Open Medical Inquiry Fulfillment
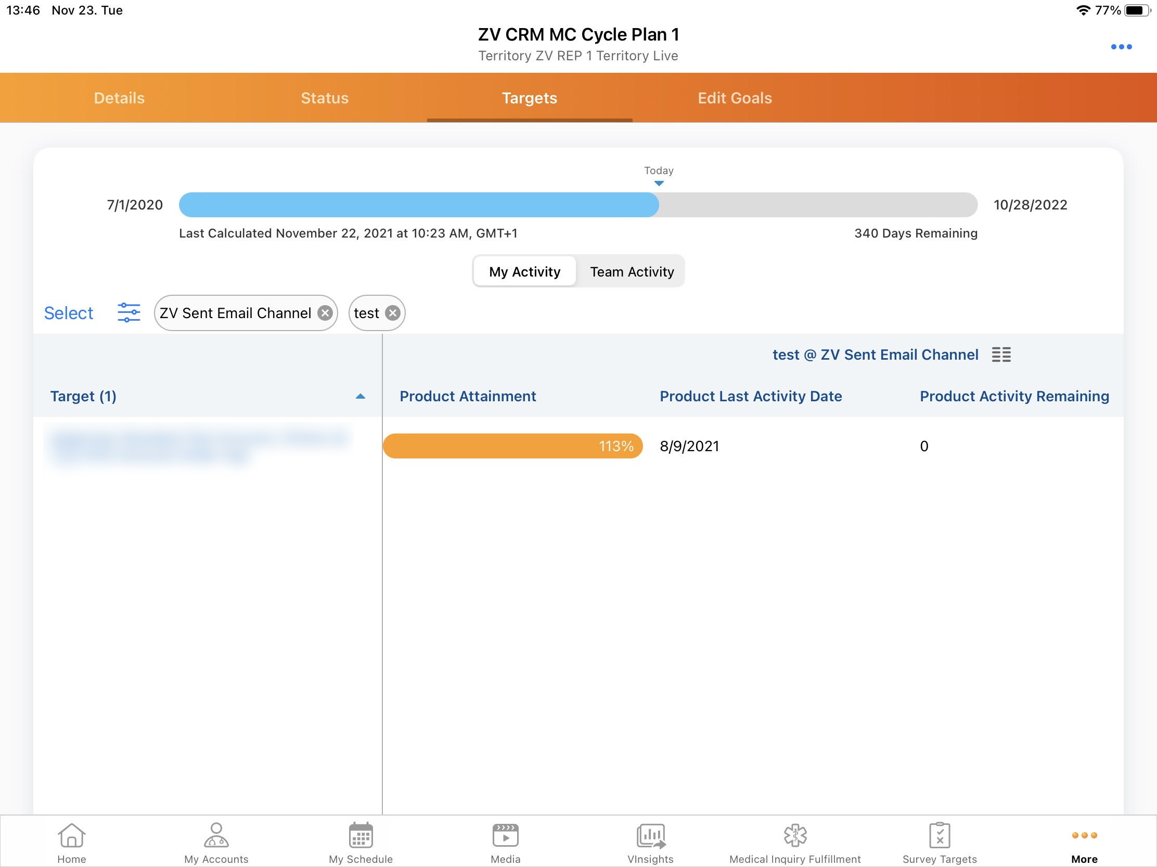Screen dimensions: 1157x867 tap(794, 843)
